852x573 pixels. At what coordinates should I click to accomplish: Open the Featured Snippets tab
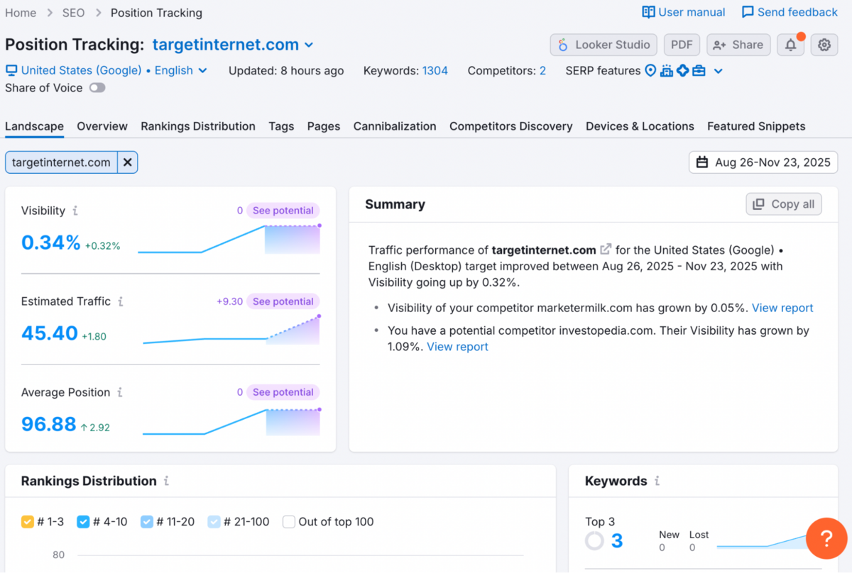click(x=756, y=126)
